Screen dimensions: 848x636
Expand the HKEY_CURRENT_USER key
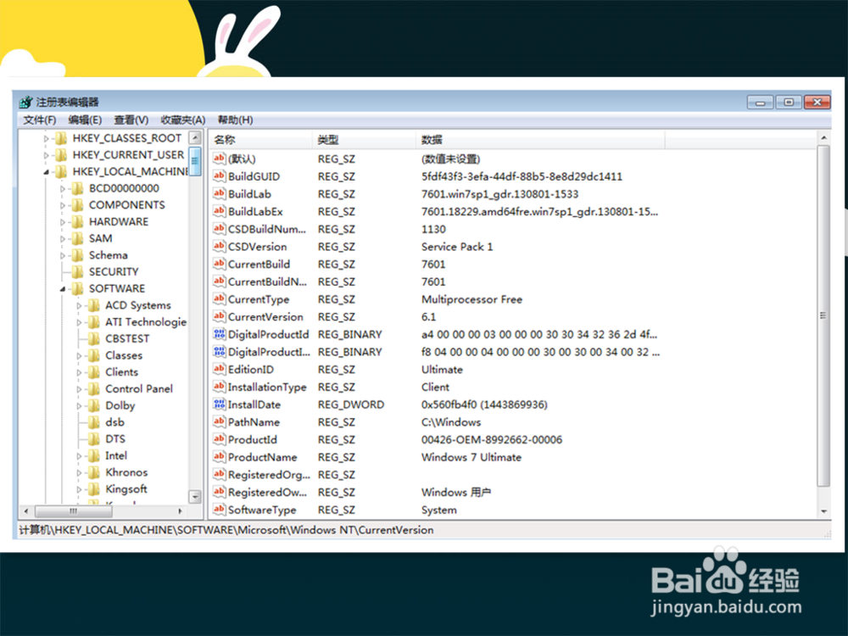(x=46, y=155)
